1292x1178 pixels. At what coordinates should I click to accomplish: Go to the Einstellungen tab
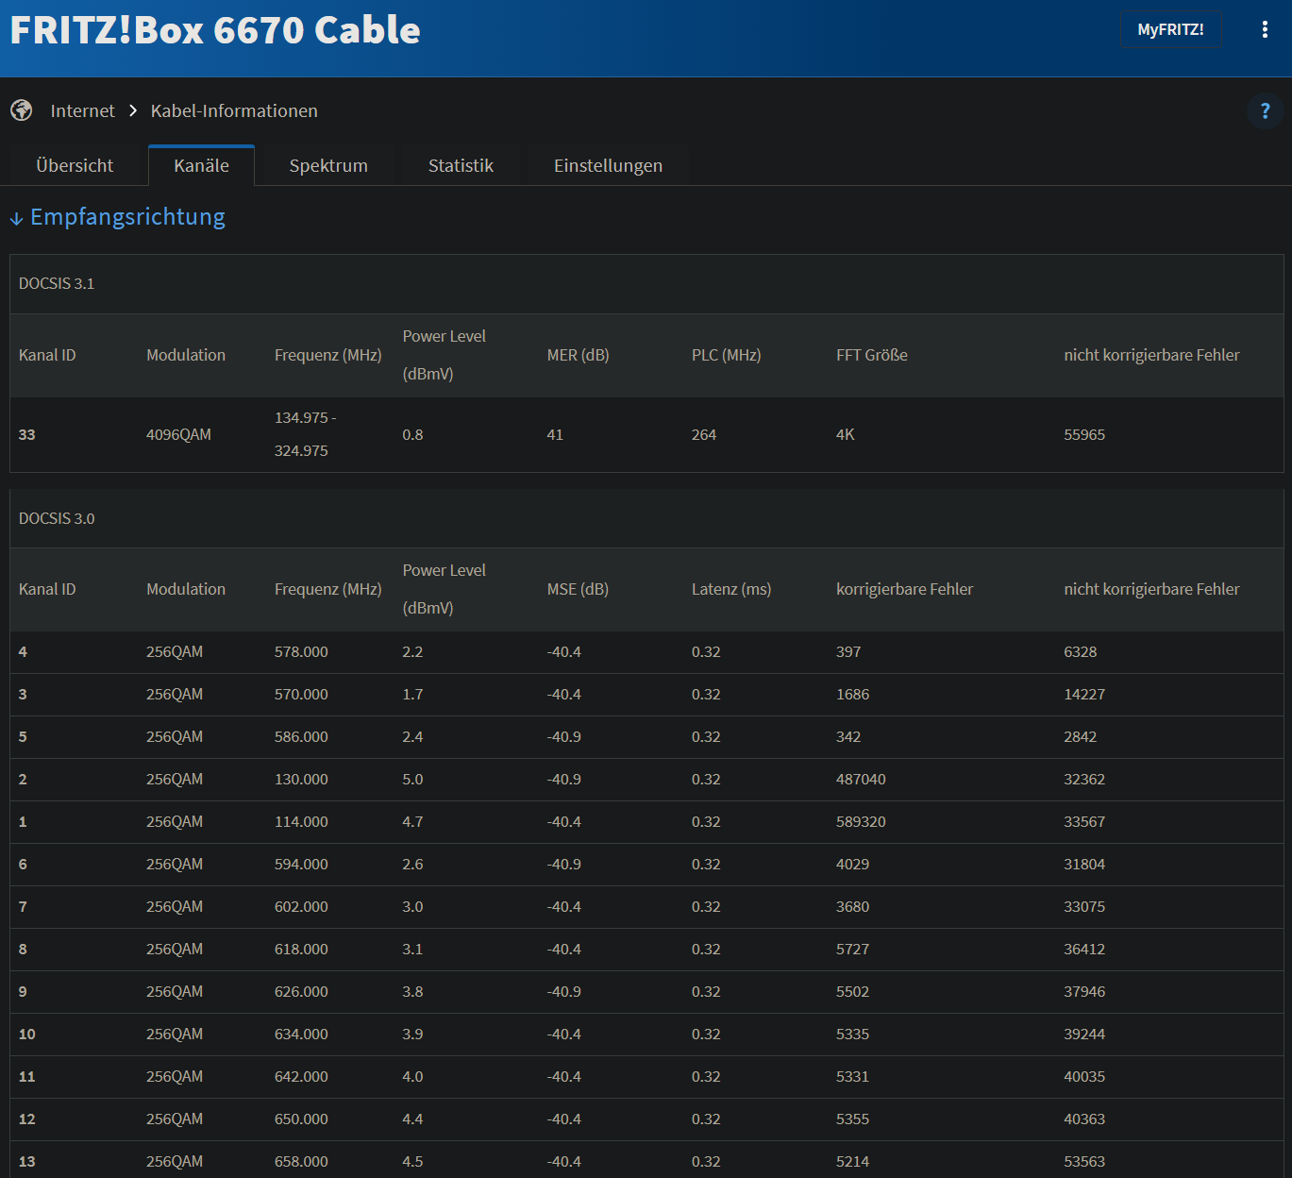point(608,165)
